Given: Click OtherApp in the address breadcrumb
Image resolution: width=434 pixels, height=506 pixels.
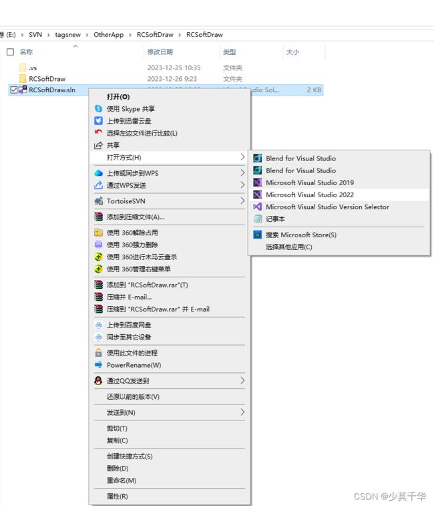Looking at the screenshot, I should tap(109, 35).
